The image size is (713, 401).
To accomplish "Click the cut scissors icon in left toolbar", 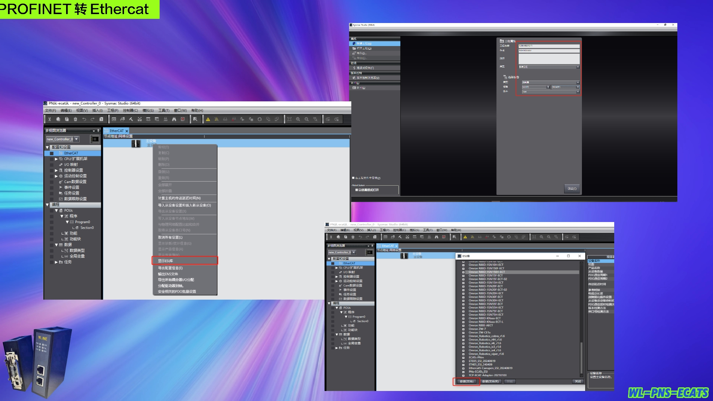I will (49, 119).
